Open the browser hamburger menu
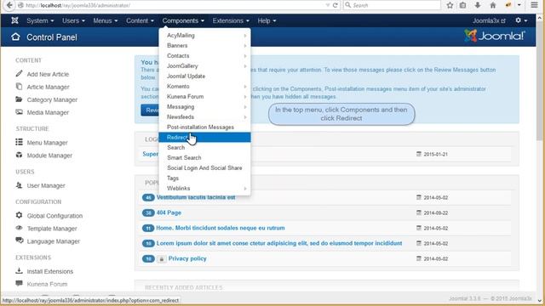 [x=534, y=5]
